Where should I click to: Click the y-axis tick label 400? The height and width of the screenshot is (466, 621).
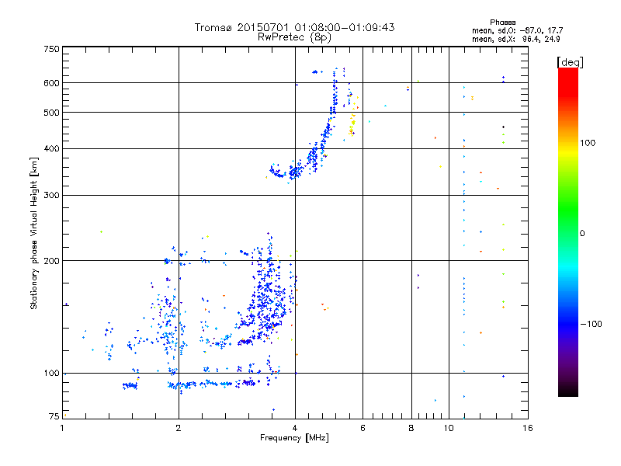click(x=51, y=149)
